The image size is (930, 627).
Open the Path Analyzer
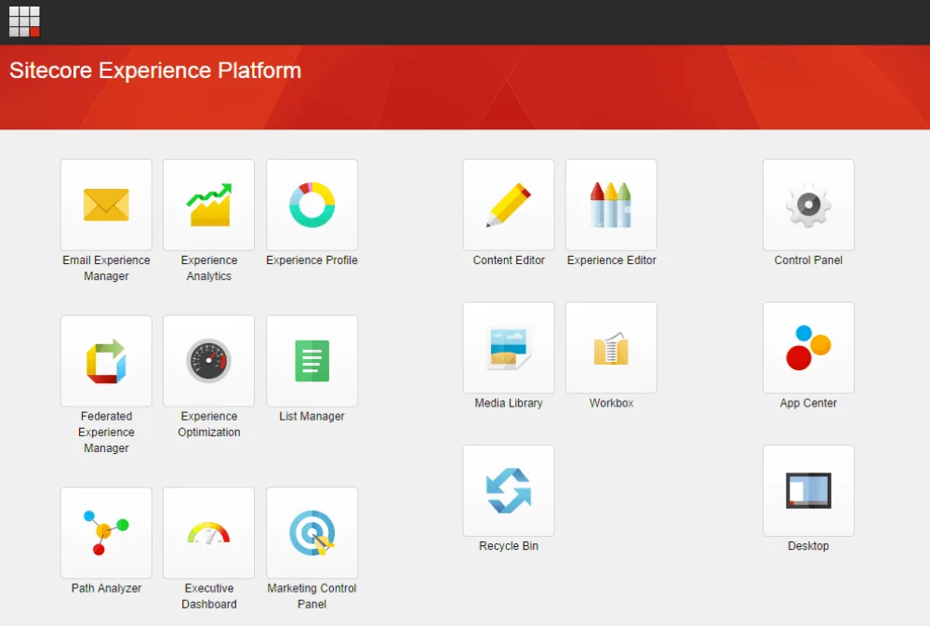point(105,532)
